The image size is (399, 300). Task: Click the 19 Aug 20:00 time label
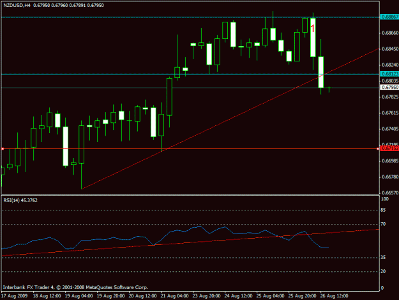(x=111, y=296)
